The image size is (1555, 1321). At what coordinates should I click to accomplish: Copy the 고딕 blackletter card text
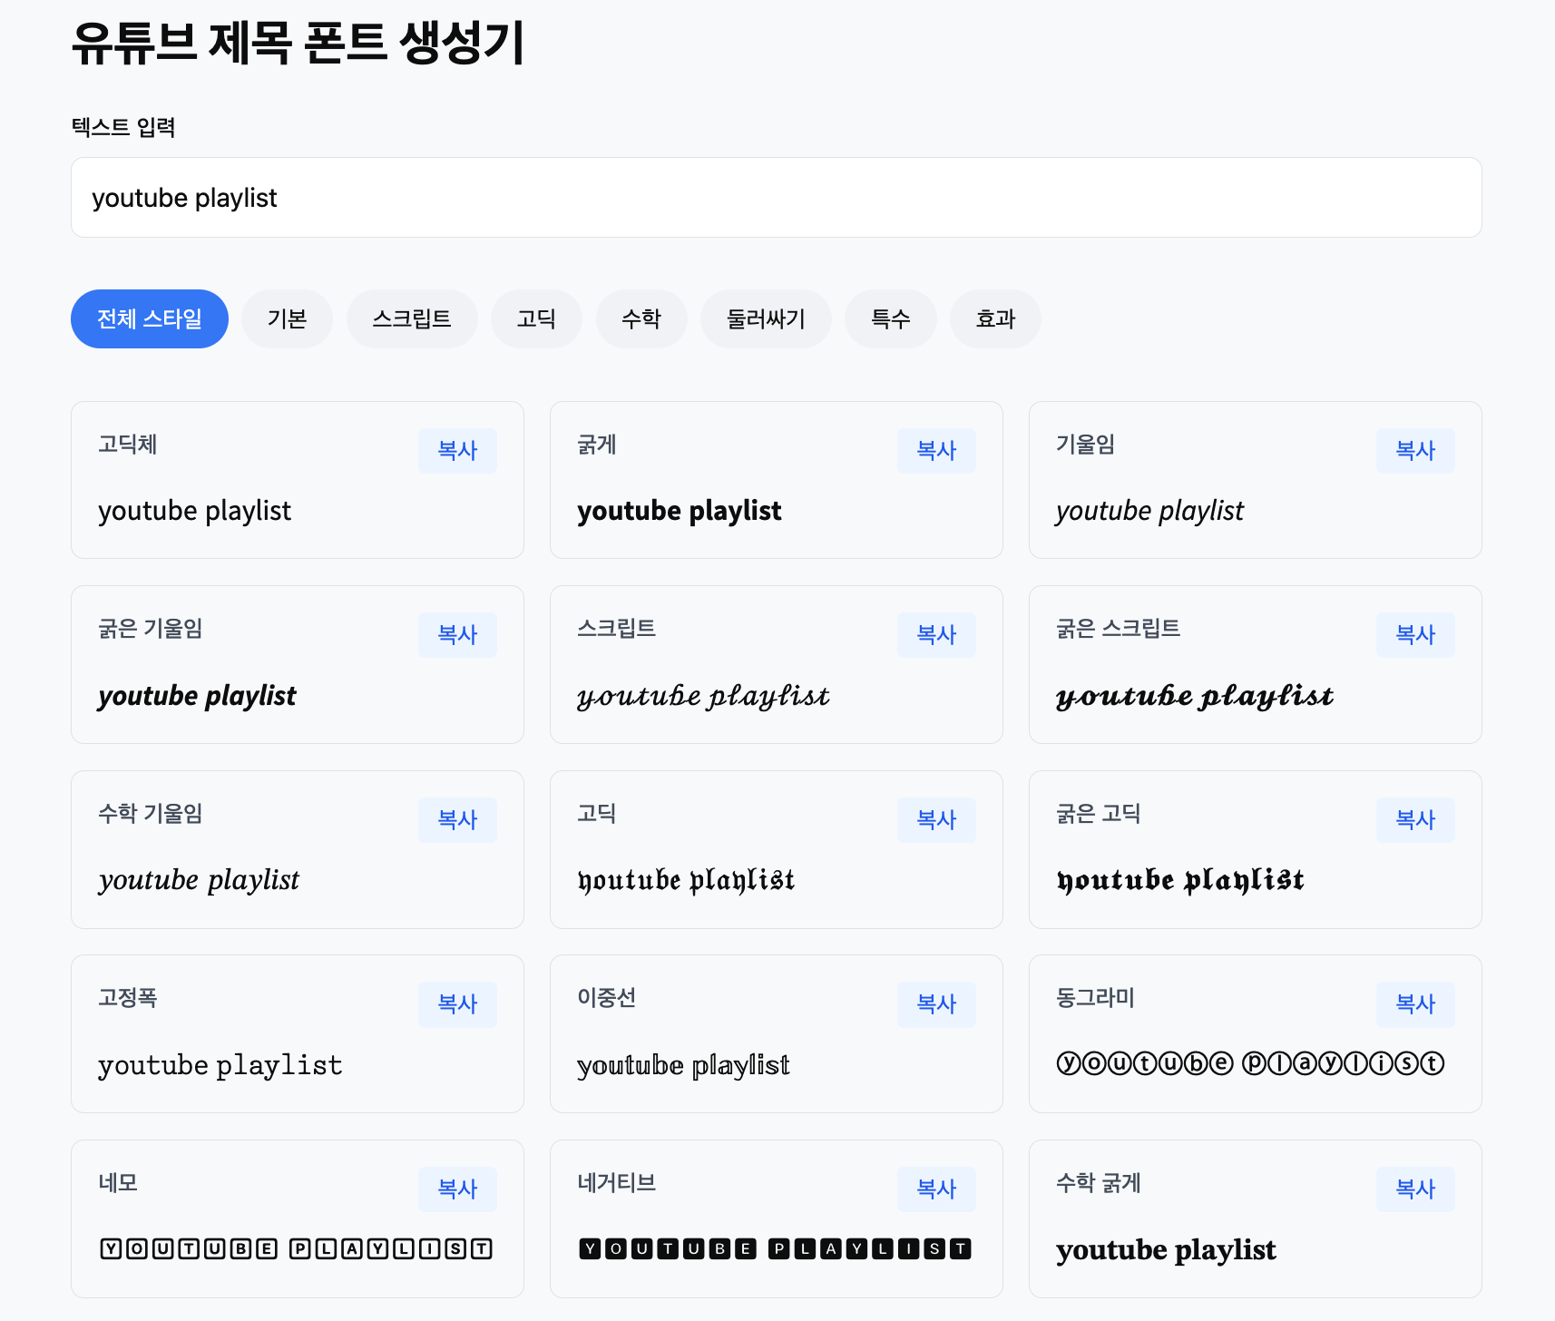[936, 819]
